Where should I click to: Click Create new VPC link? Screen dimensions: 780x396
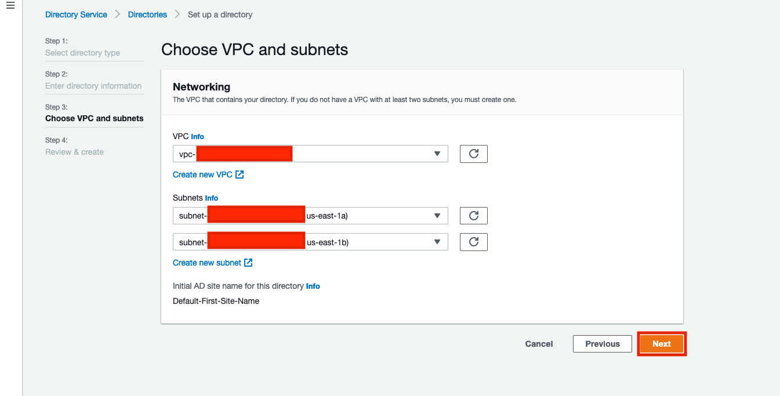[202, 175]
